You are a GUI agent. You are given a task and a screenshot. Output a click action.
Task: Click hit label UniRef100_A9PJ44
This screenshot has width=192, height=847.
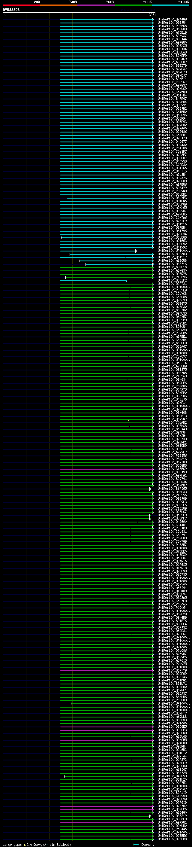click(x=172, y=39)
